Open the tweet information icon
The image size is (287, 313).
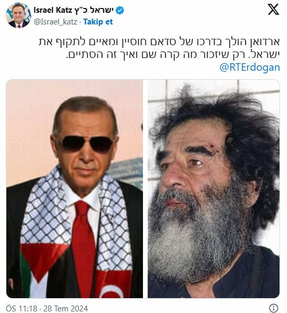(274, 308)
